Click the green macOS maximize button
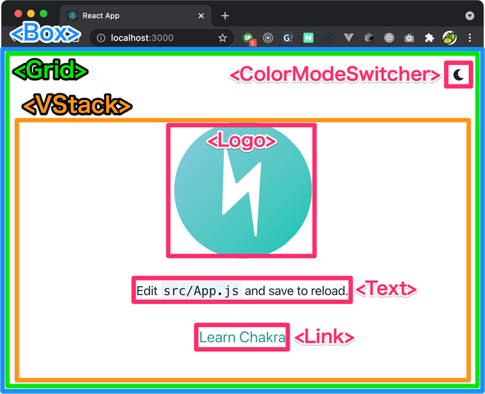 44,14
